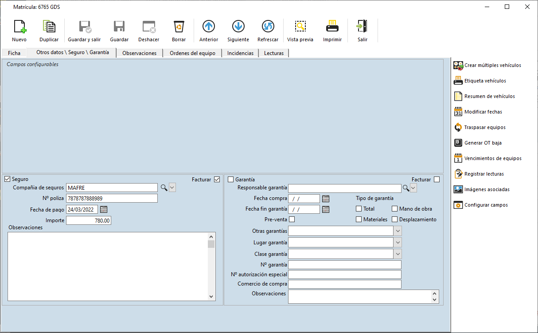Image resolution: width=538 pixels, height=333 pixels.
Task: Search insurance company with magnifier icon
Action: pos(164,188)
